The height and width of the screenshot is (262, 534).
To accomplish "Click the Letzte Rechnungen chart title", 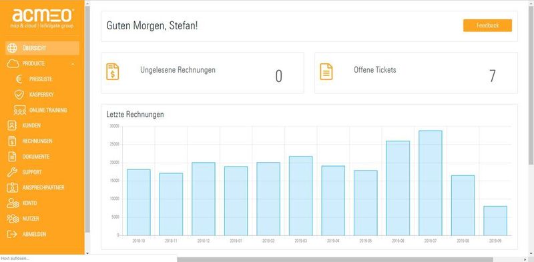I will point(136,115).
